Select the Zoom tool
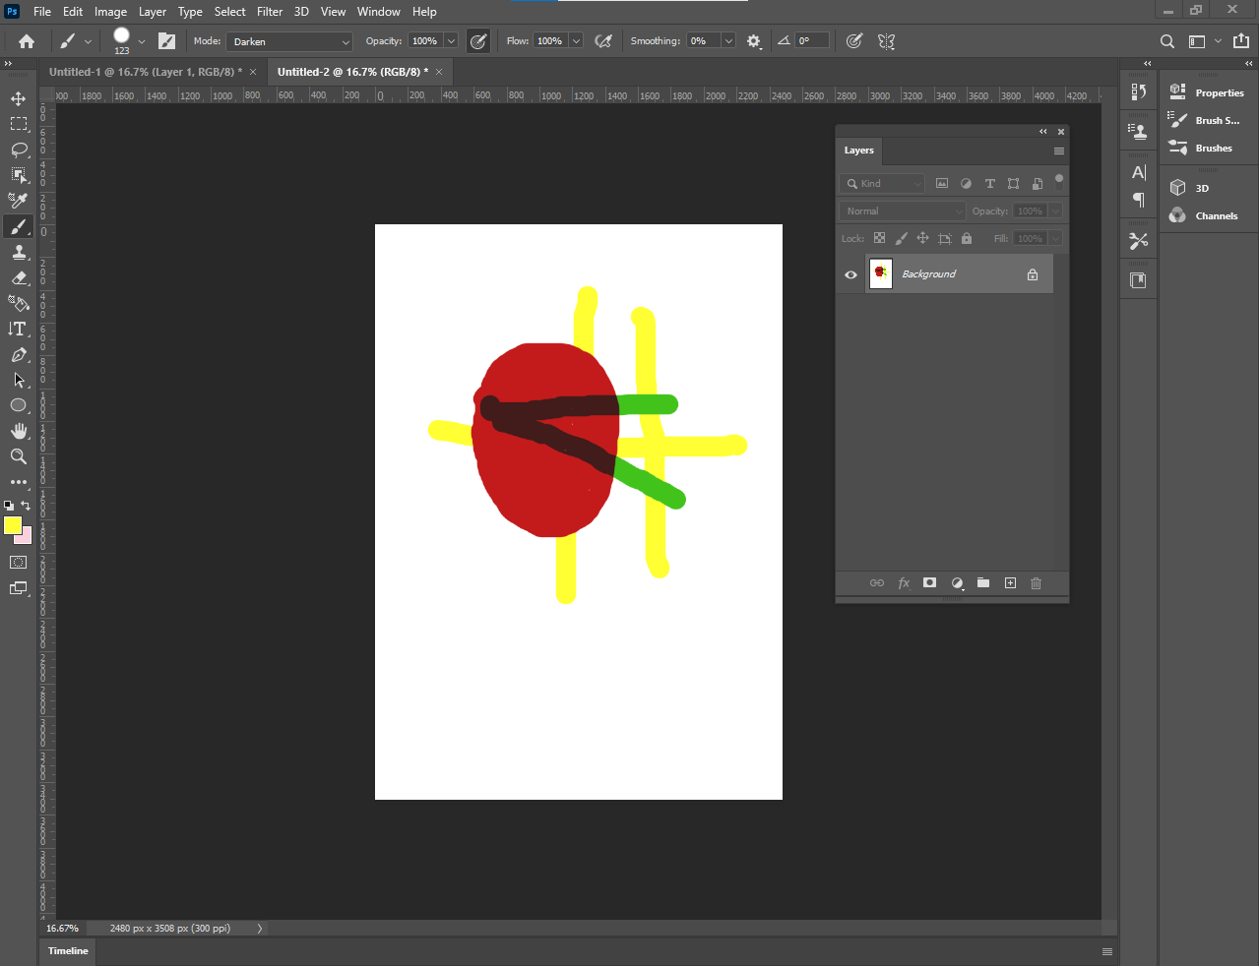The height and width of the screenshot is (966, 1259). click(x=19, y=456)
